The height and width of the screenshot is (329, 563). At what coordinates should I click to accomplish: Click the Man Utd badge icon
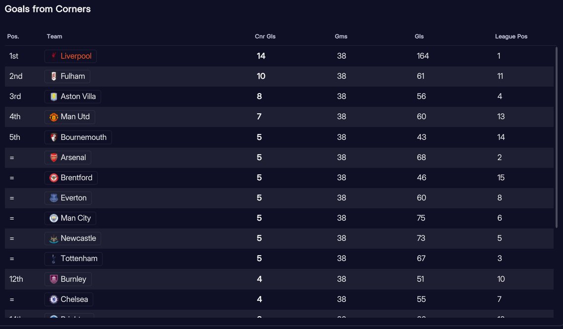53,117
